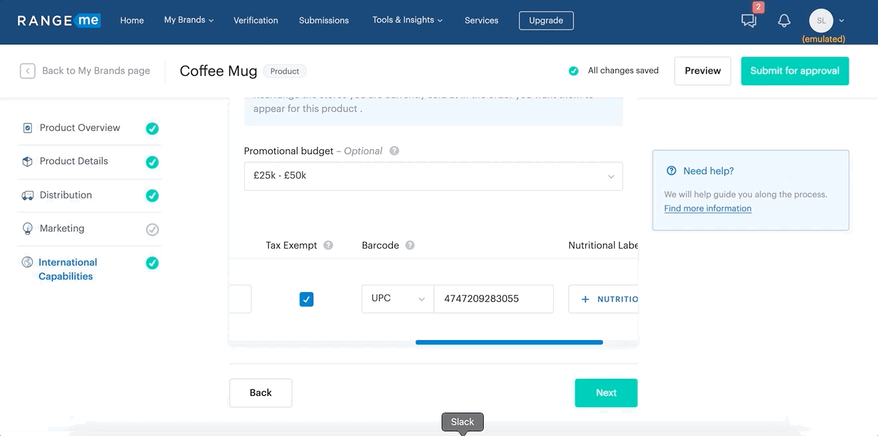Click the Need help? heading
The width and height of the screenshot is (878, 436).
(x=709, y=171)
